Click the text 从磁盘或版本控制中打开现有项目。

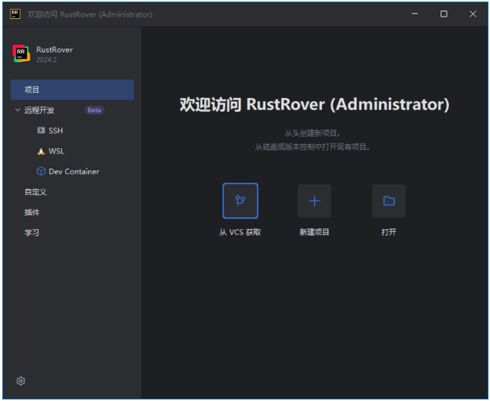tap(313, 147)
